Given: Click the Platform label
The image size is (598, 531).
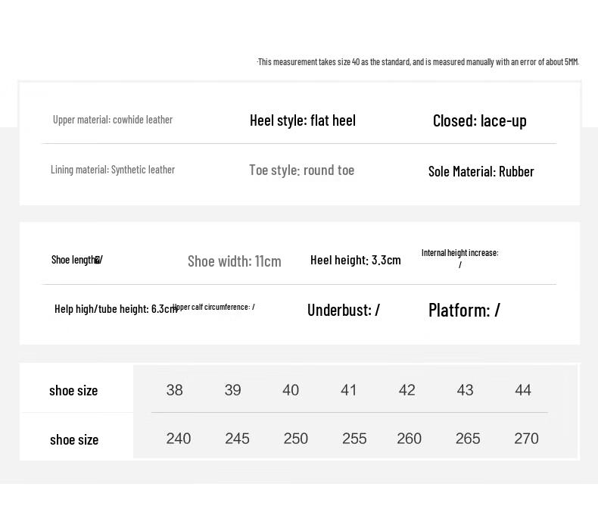Looking at the screenshot, I should click(464, 310).
